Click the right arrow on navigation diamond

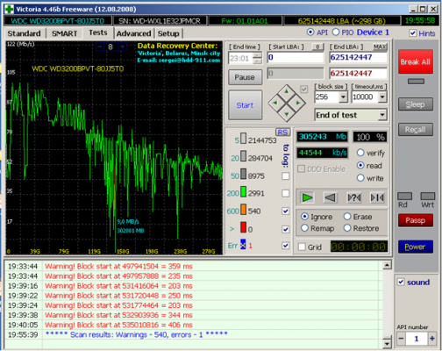[x=298, y=103]
